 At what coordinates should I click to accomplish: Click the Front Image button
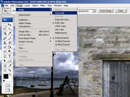(106, 11)
